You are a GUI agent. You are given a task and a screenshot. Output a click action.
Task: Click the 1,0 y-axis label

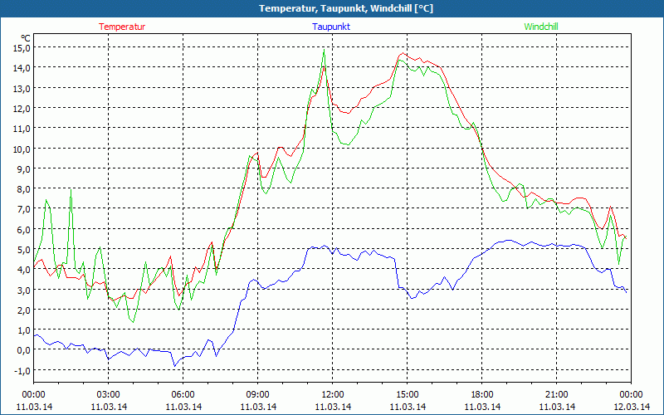[23, 330]
